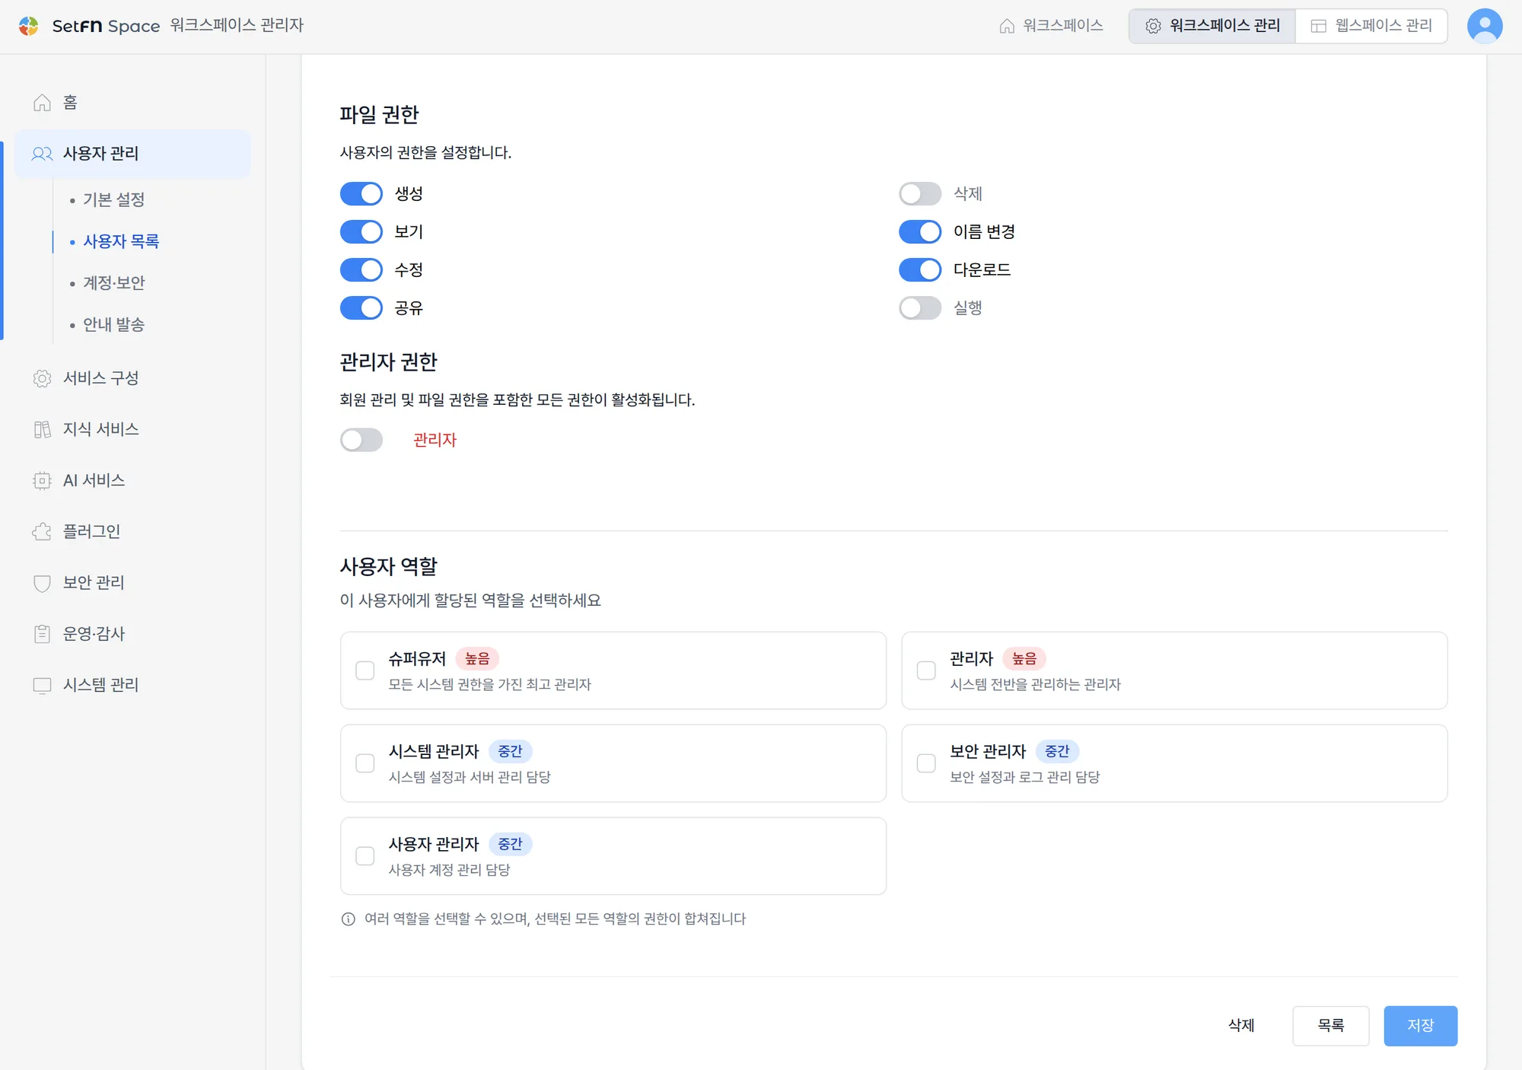Screen dimensions: 1522x1070
Task: Select the 보안 관리자 role checkbox
Action: coord(926,763)
